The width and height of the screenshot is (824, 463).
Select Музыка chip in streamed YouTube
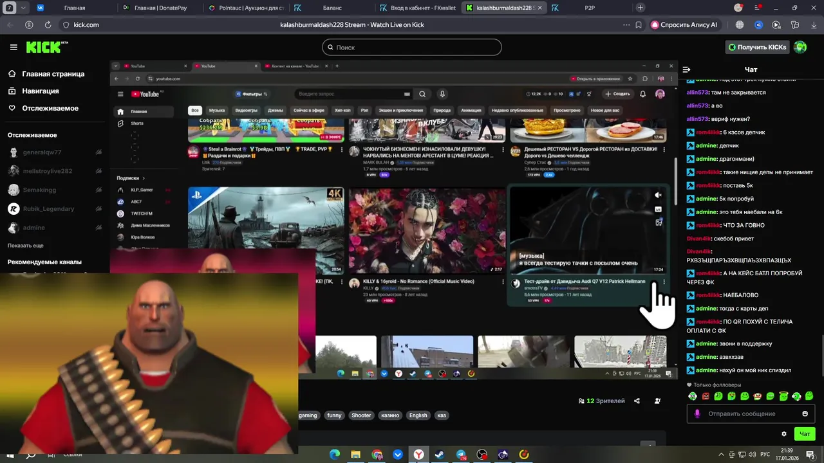pyautogui.click(x=217, y=110)
